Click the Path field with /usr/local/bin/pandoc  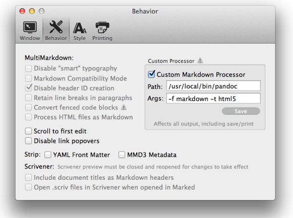(x=213, y=86)
